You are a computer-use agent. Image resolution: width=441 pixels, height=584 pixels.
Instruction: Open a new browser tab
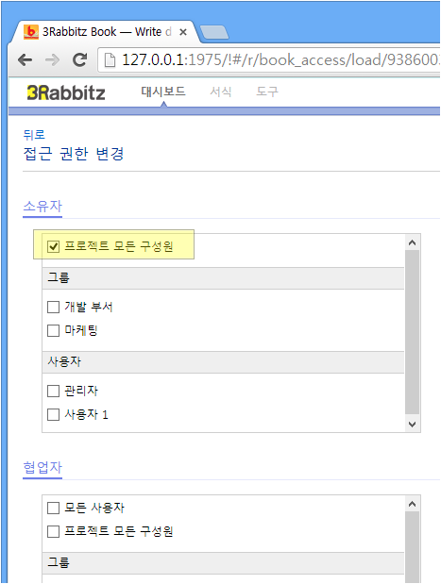point(214,32)
